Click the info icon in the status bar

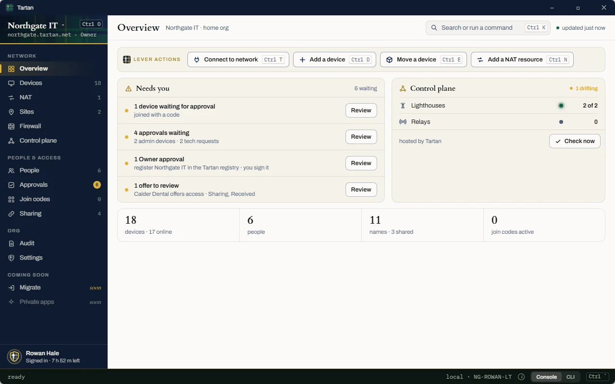pyautogui.click(x=521, y=377)
